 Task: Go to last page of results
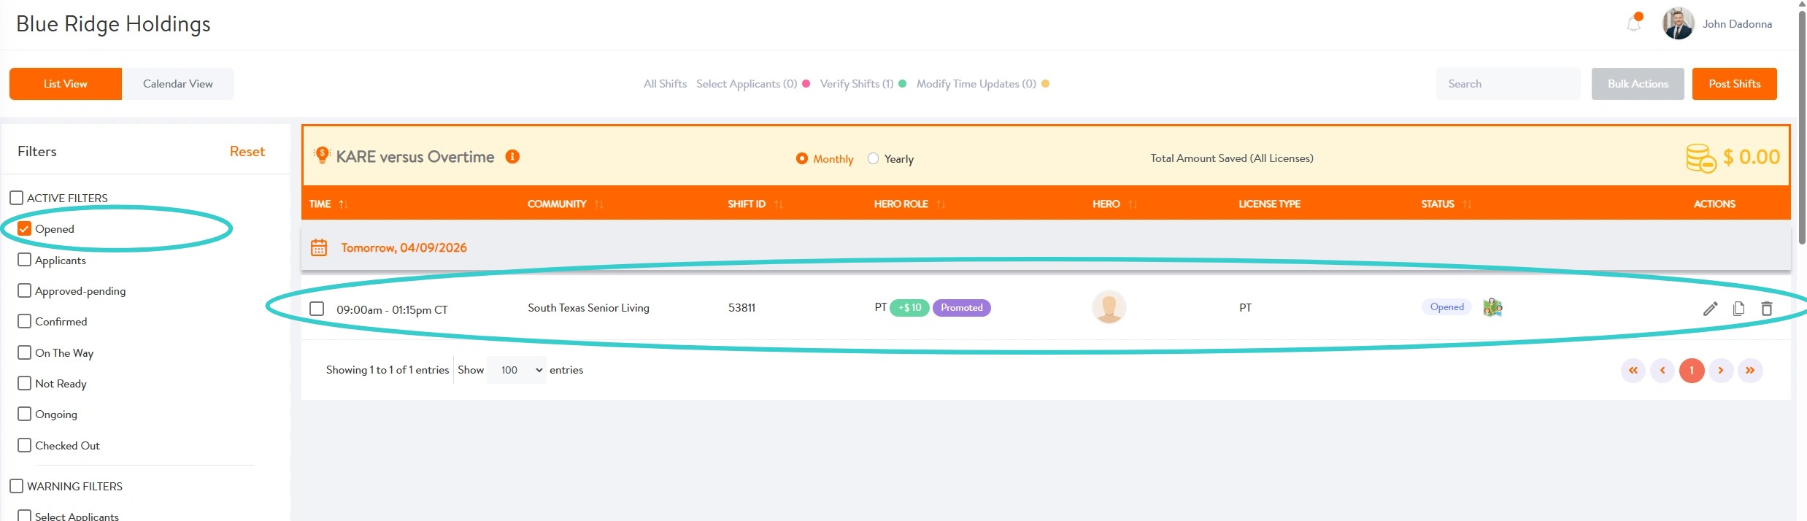coord(1750,371)
